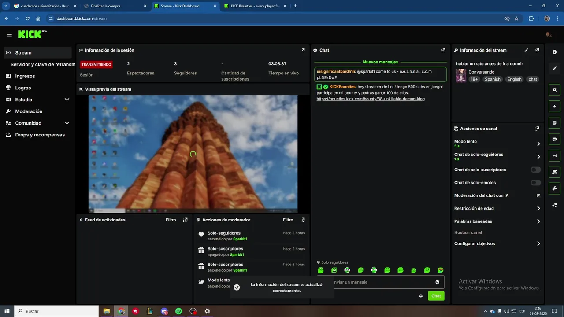Screen dimensions: 564x317
Task: Click the Enviar un mensaje input field
Action: point(381,282)
